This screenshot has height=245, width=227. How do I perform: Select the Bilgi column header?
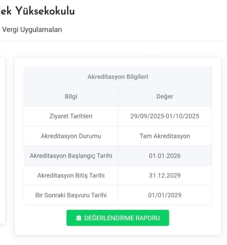(71, 96)
